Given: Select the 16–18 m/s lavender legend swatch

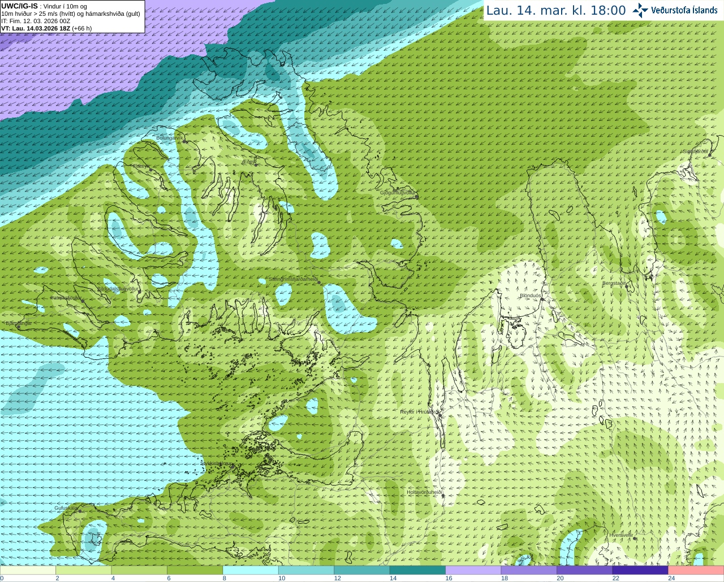Looking at the screenshot, I should [x=473, y=570].
